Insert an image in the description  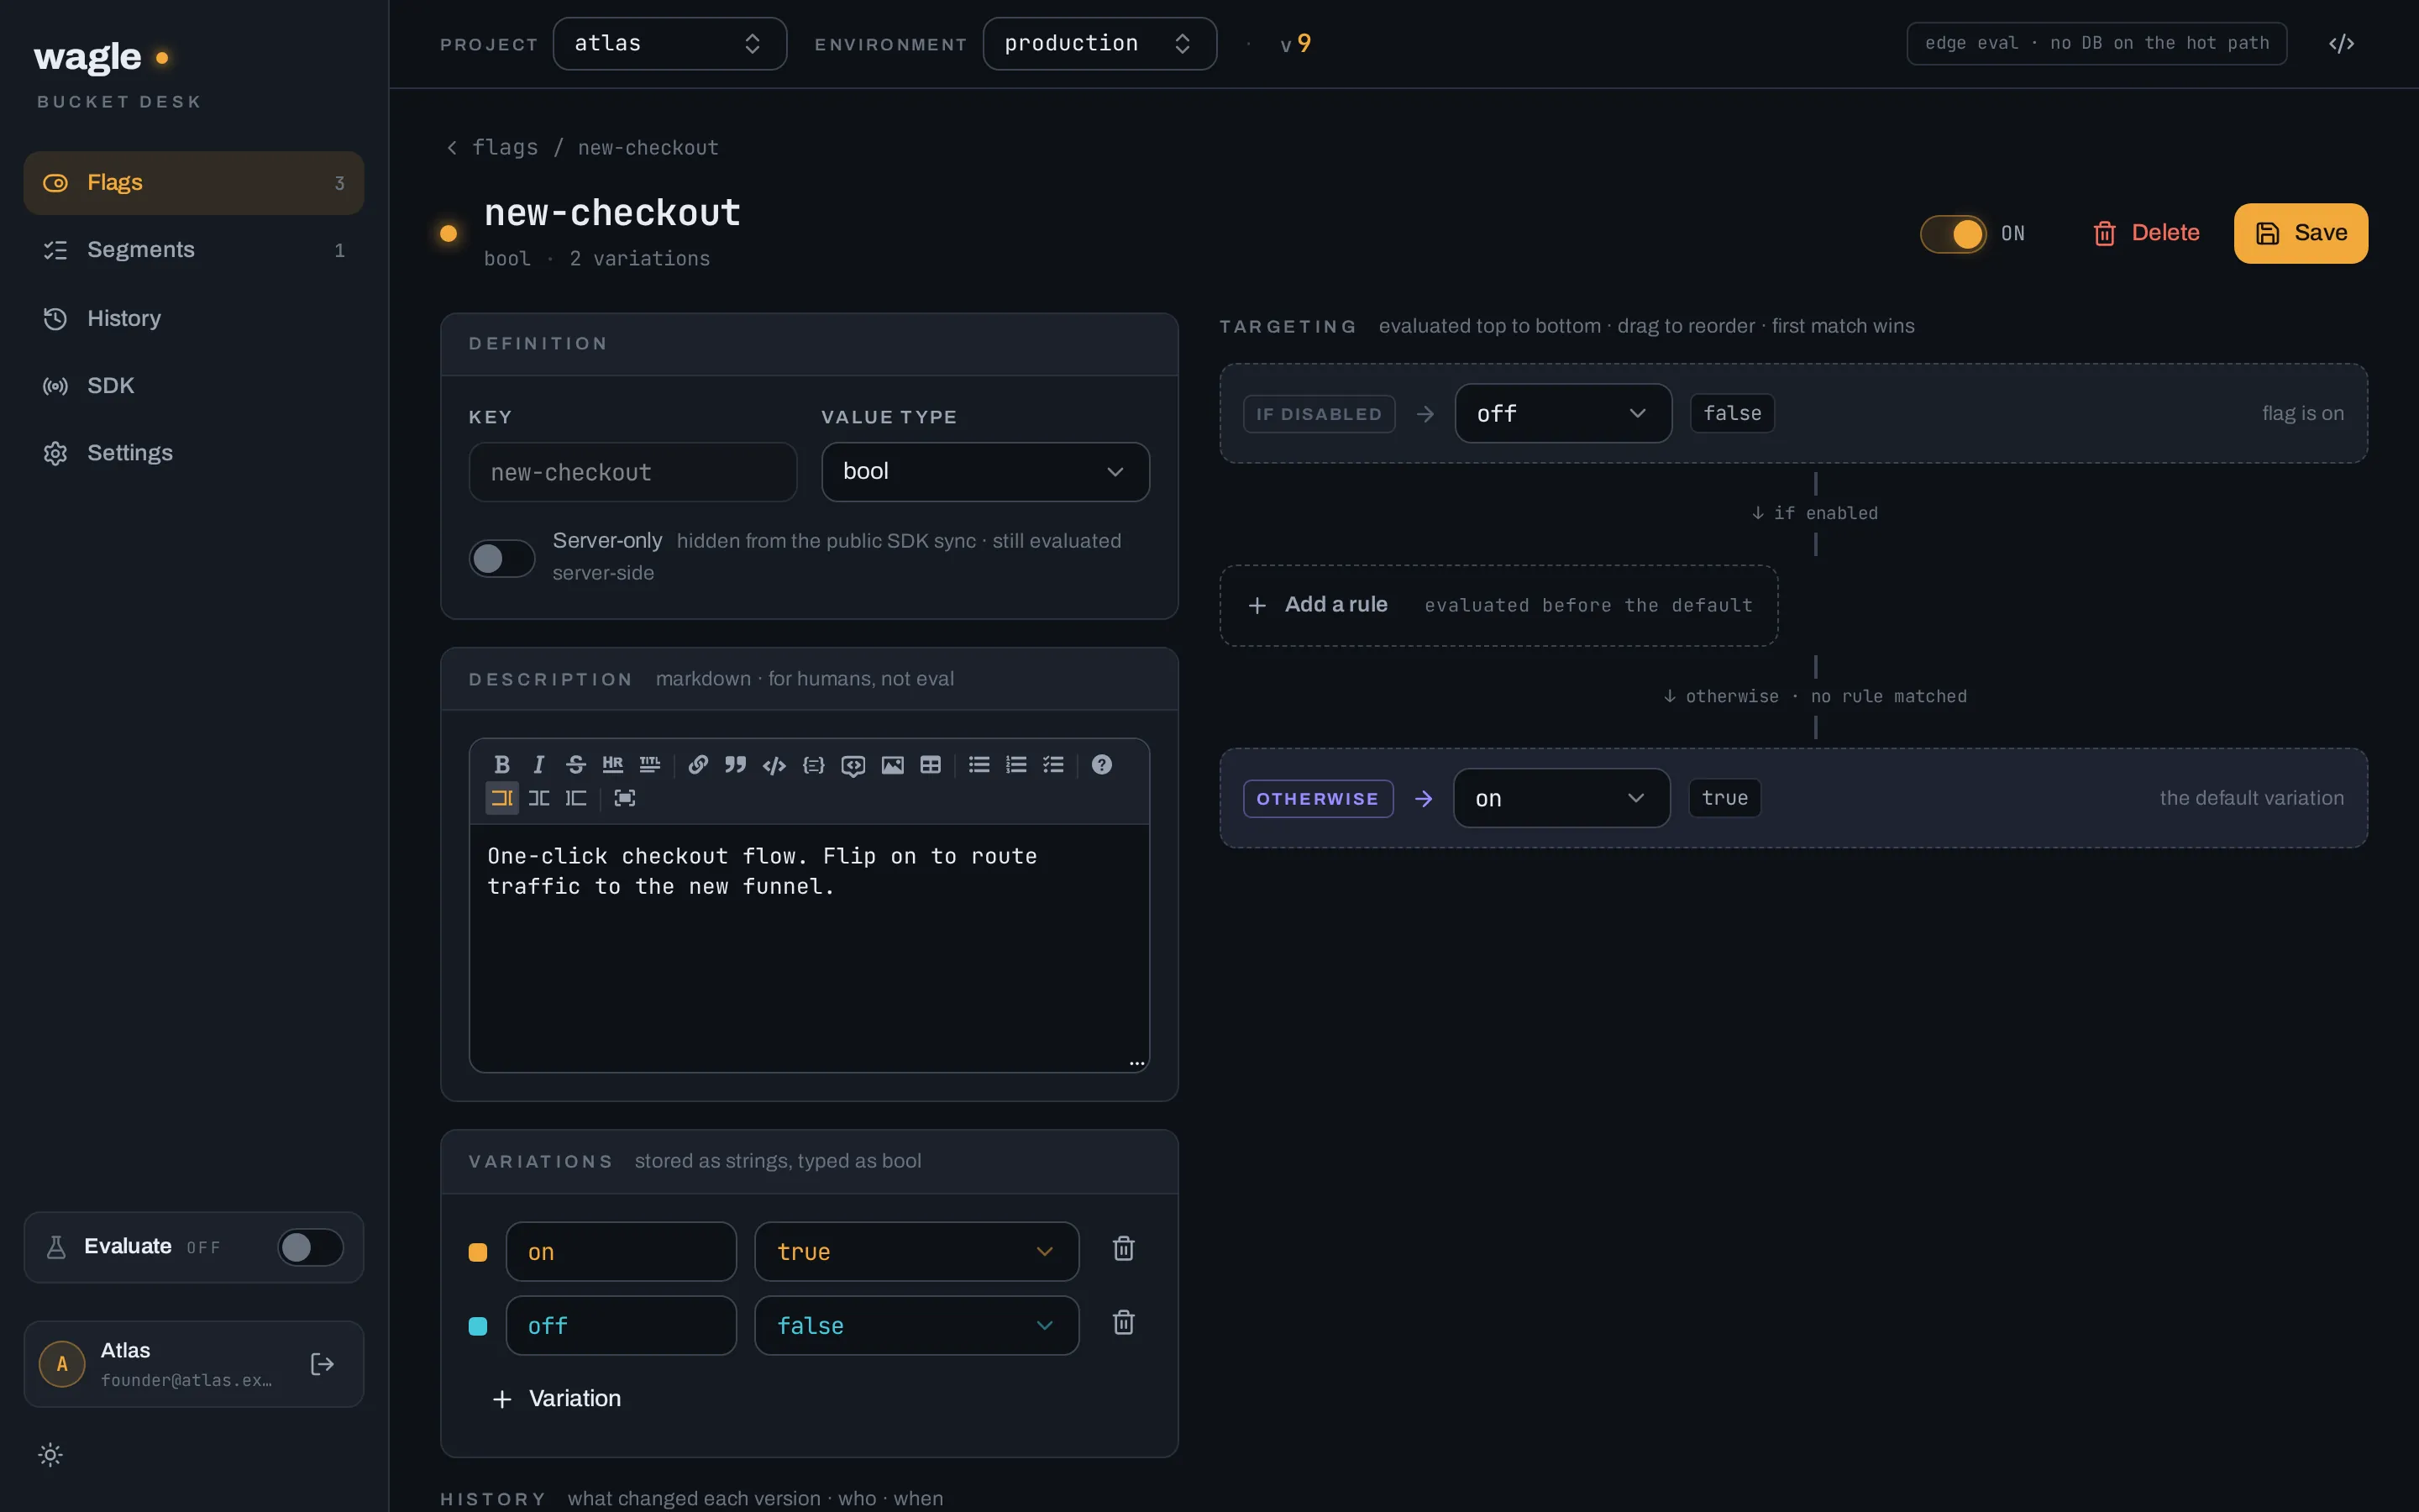point(893,764)
